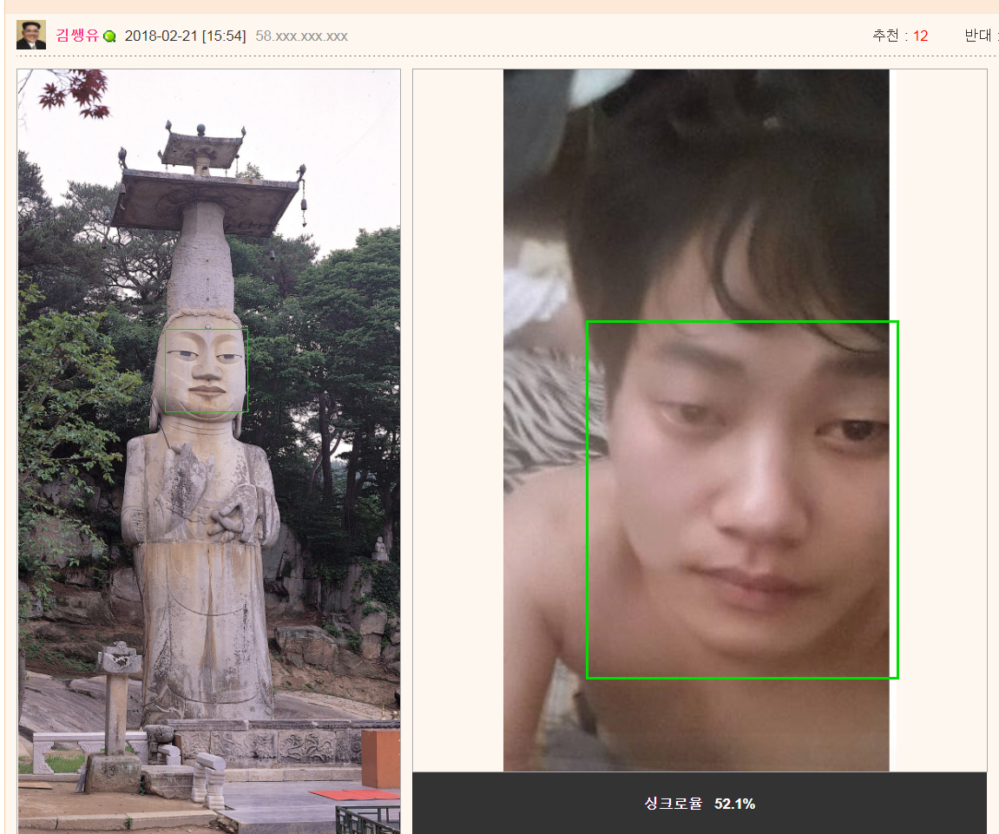Click the 싱크로율 52.1% result text
Screen dimensions: 999x834
[x=700, y=804]
